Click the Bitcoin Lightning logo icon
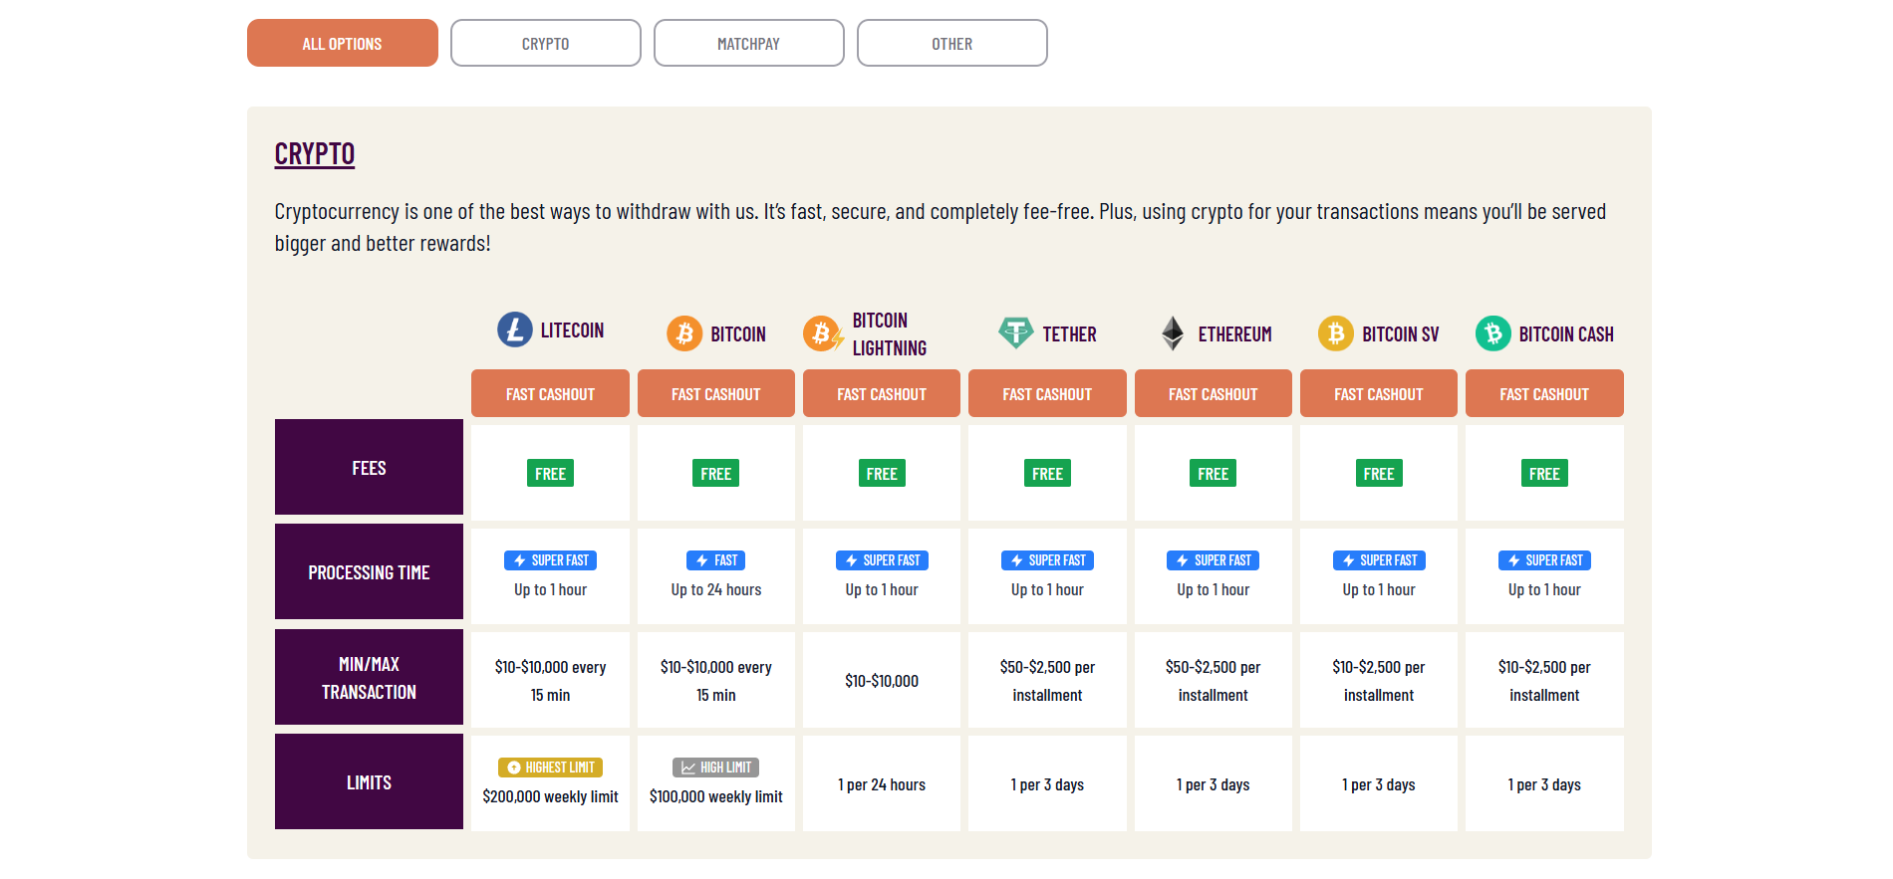Image resolution: width=1893 pixels, height=879 pixels. (823, 333)
